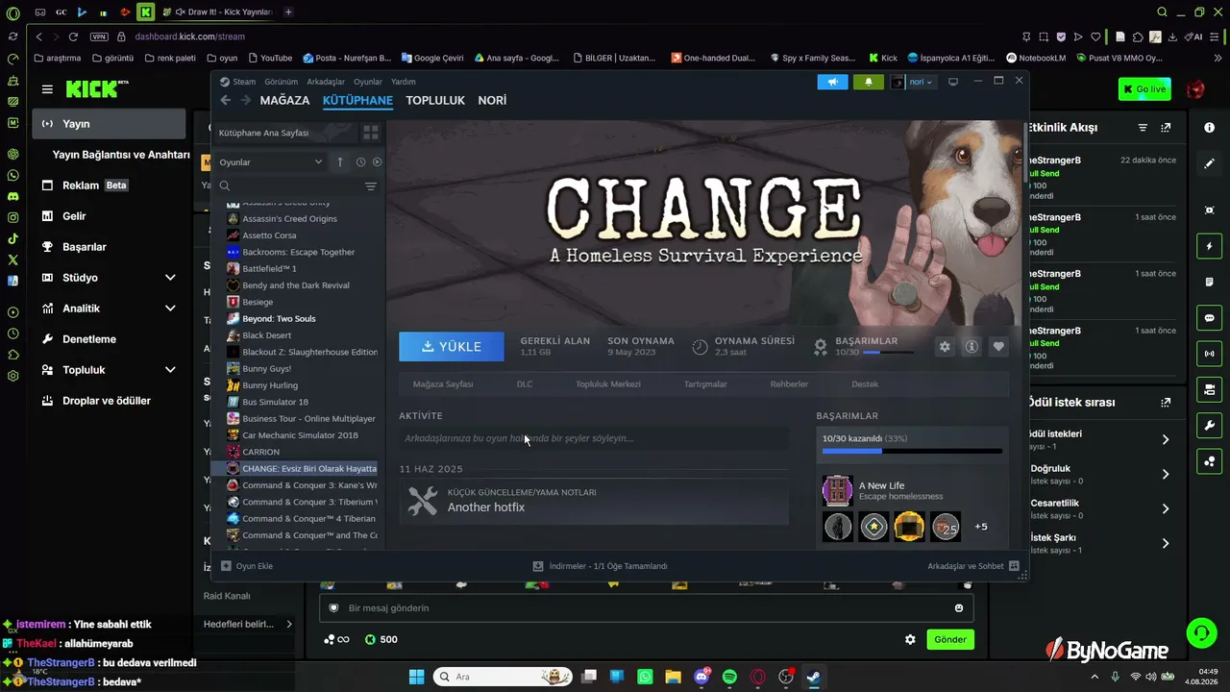Show ready-to-play games filter icon
The height and width of the screenshot is (692, 1230).
tap(377, 162)
